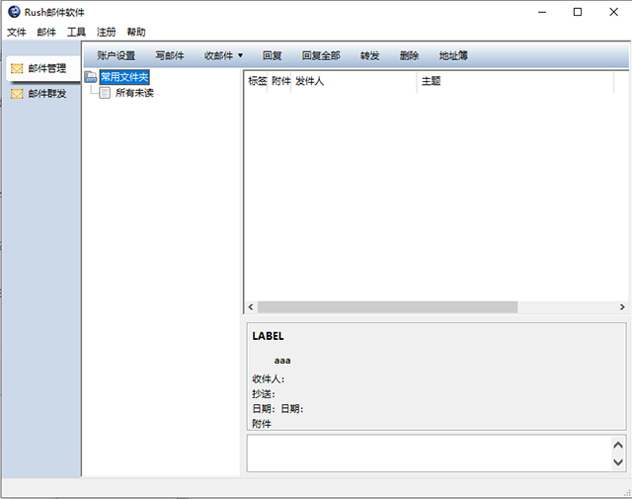
Task: Click the 回复全部 toolbar button
Action: pos(321,55)
